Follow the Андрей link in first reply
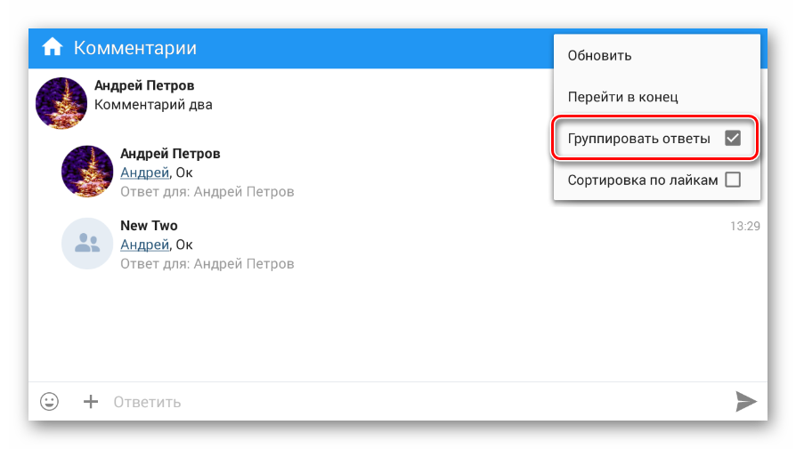 [144, 172]
